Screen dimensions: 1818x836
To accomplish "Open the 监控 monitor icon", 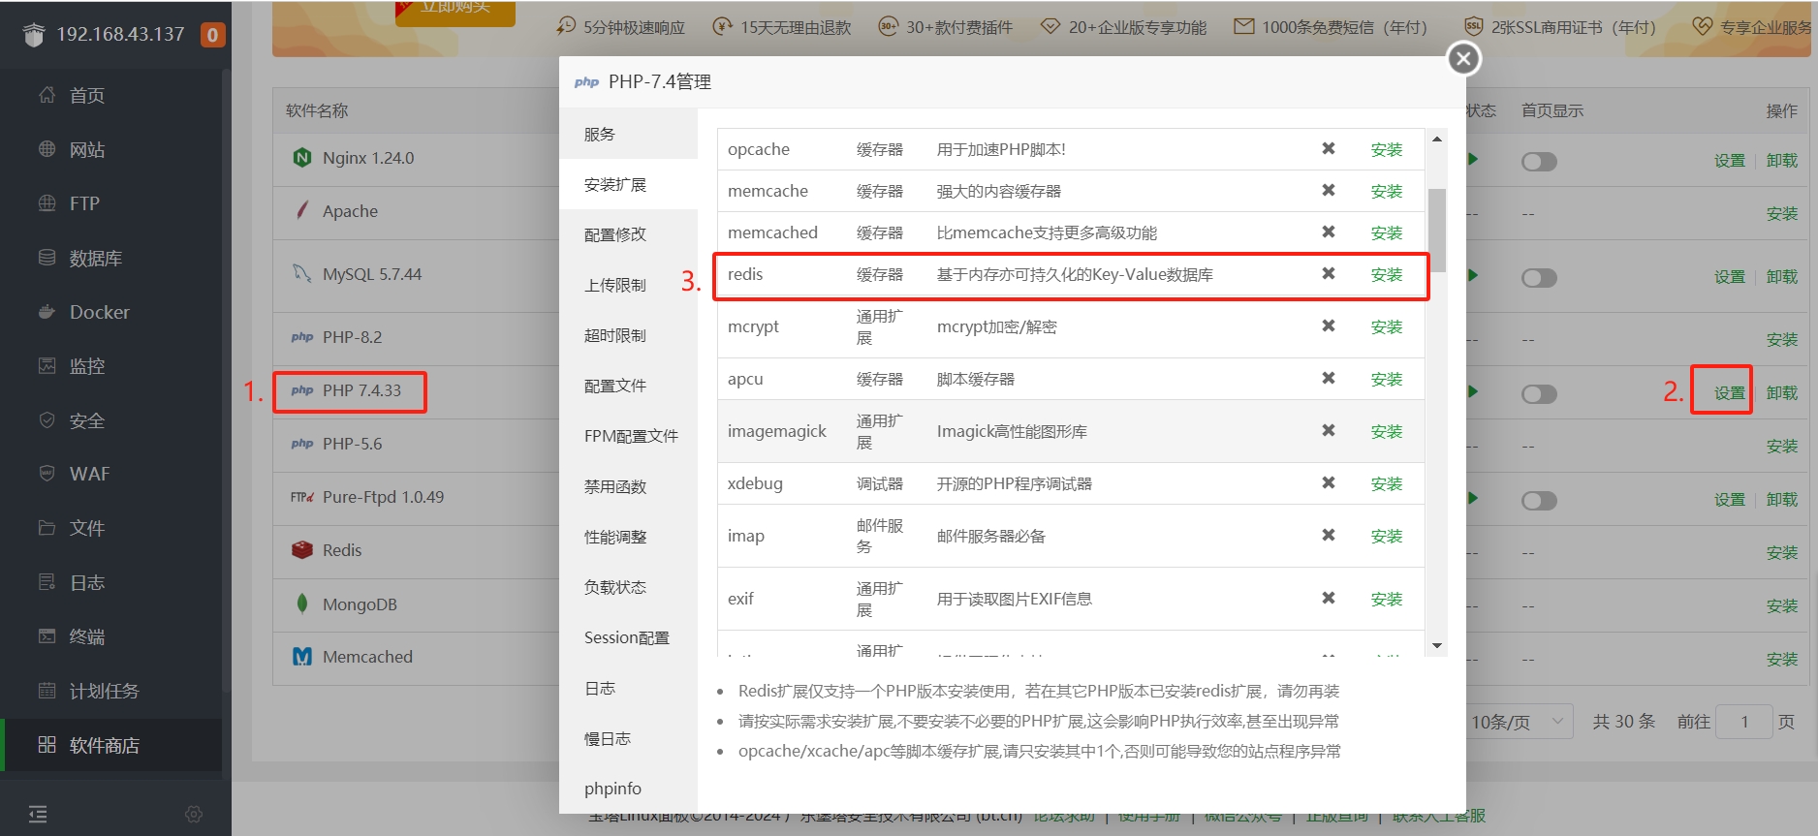I will (x=47, y=366).
